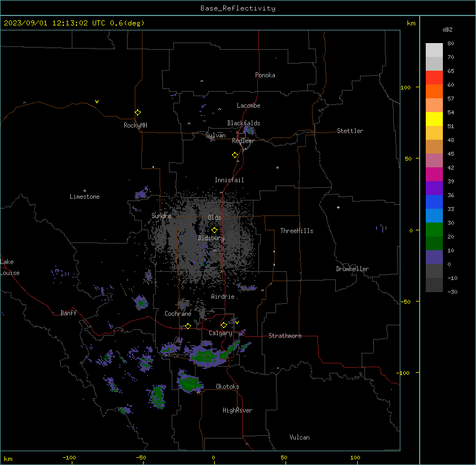476x465 pixels.
Task: Click the Stettler city label
Action: pyautogui.click(x=350, y=131)
